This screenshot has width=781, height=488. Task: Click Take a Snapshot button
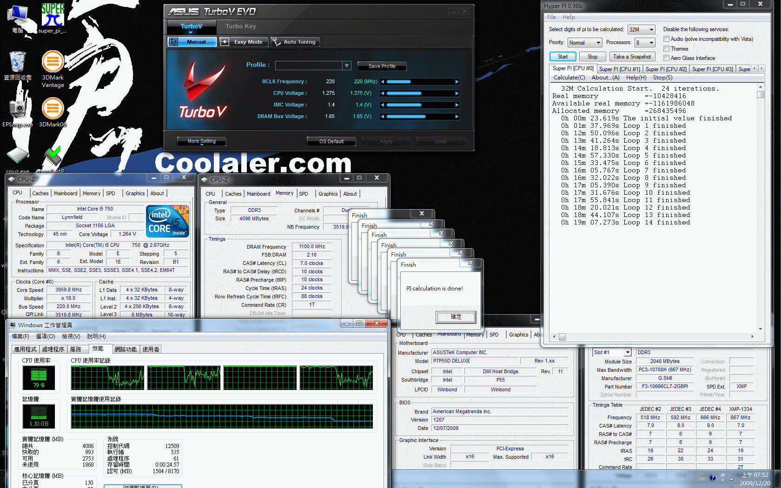(632, 57)
